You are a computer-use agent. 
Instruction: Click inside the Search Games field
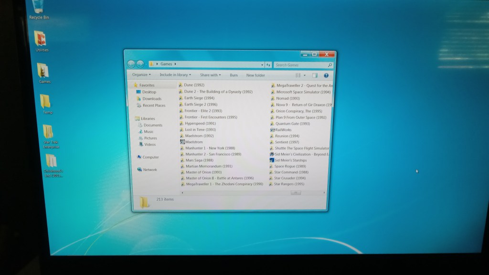point(300,65)
